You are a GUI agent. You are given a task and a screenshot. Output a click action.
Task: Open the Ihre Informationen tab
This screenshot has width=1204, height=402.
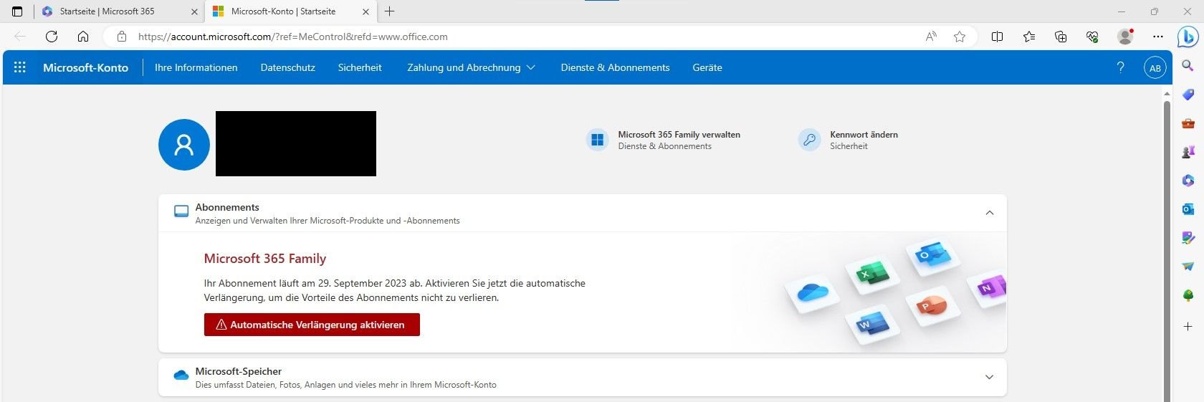pyautogui.click(x=196, y=67)
